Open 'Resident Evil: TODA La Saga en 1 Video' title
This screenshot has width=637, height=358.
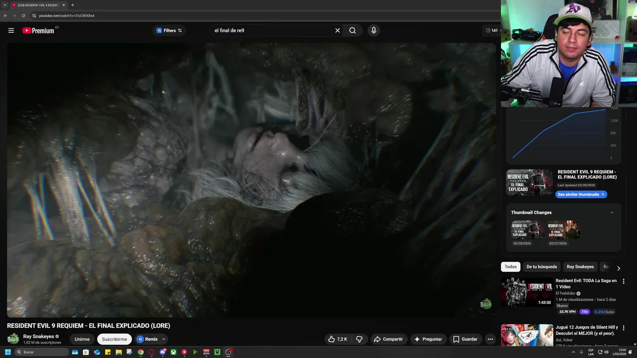[x=586, y=284]
